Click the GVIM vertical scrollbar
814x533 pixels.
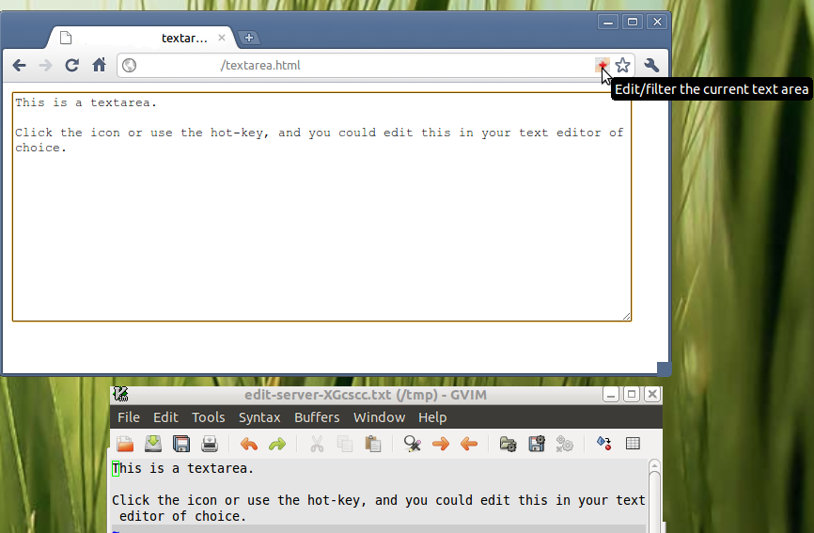pos(654,495)
